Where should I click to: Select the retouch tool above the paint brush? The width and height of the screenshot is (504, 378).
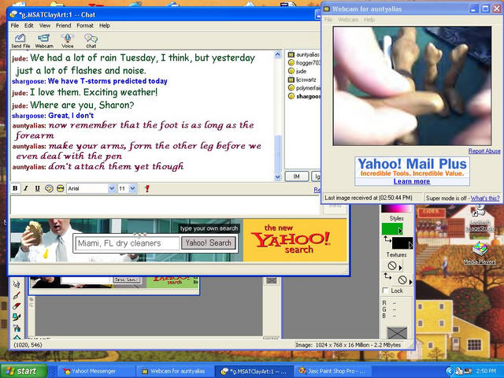coord(17,284)
